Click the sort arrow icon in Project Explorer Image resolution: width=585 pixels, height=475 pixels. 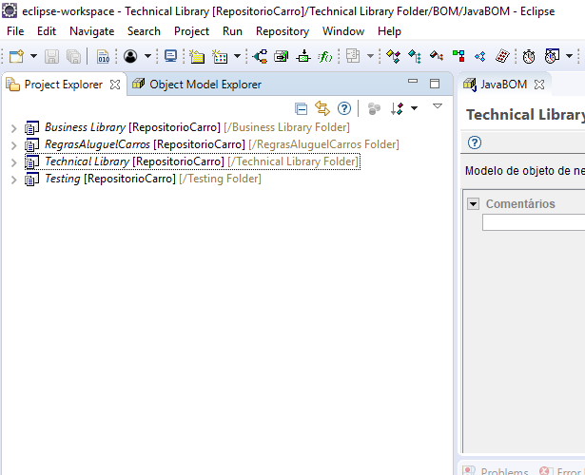pos(397,108)
